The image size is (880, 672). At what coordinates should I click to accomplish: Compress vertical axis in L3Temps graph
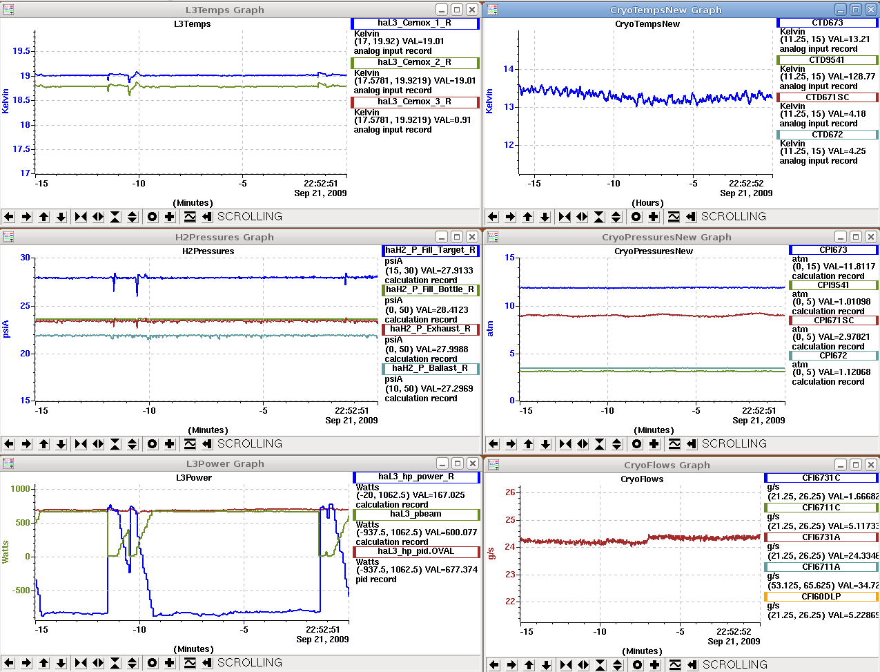click(115, 217)
